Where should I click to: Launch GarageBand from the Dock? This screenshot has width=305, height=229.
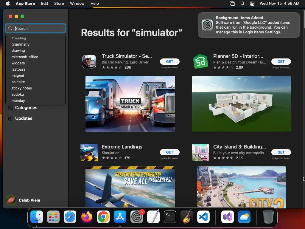tap(187, 217)
